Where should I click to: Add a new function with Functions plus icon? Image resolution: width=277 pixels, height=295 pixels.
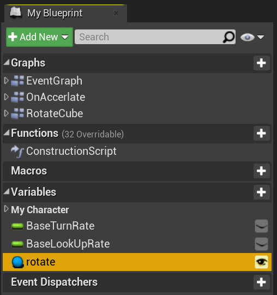[x=261, y=134]
